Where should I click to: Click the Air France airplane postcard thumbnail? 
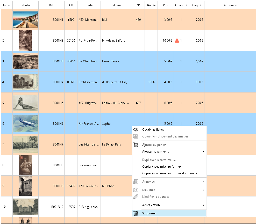[x=25, y=124]
